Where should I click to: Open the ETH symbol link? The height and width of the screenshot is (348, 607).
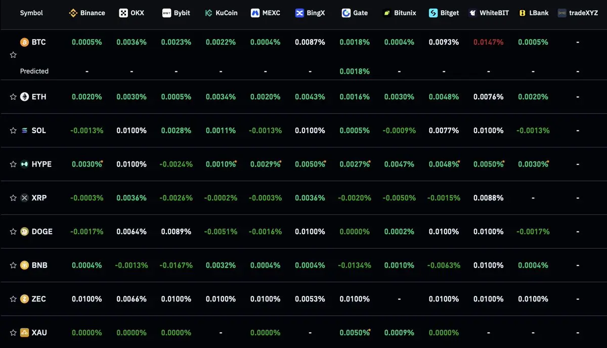[x=39, y=96]
